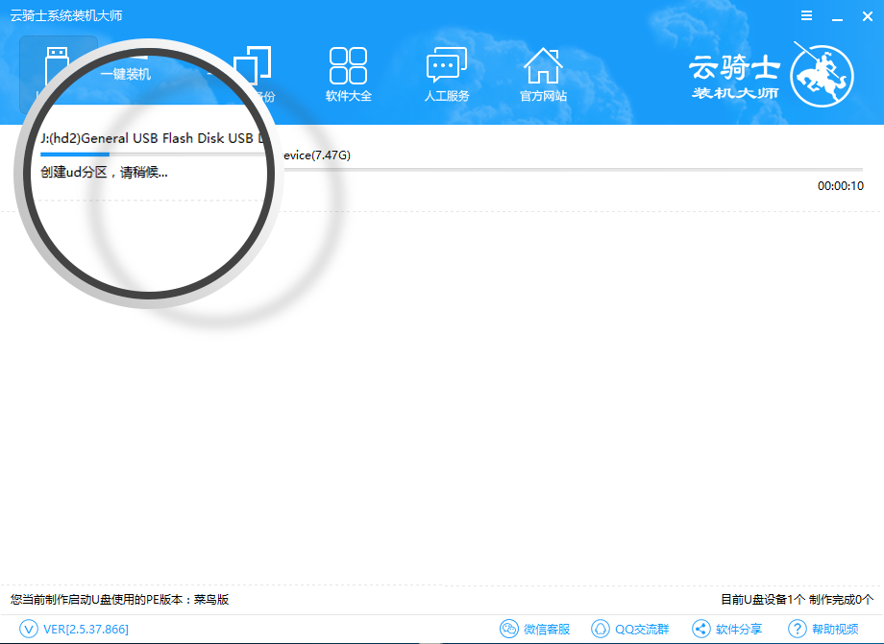Open the hamburger main menu
Screen dimensions: 884x644
tap(807, 15)
